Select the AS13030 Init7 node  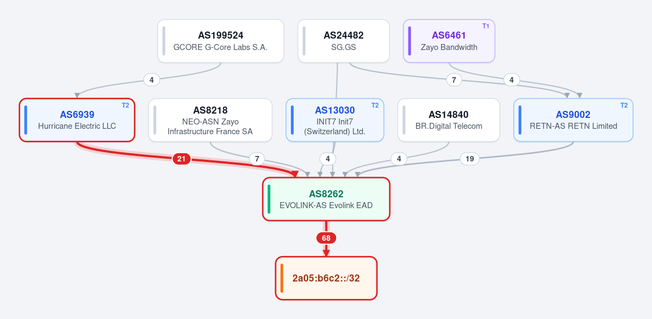click(335, 120)
